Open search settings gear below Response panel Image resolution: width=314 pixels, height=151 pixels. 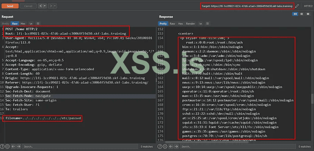click(165, 146)
